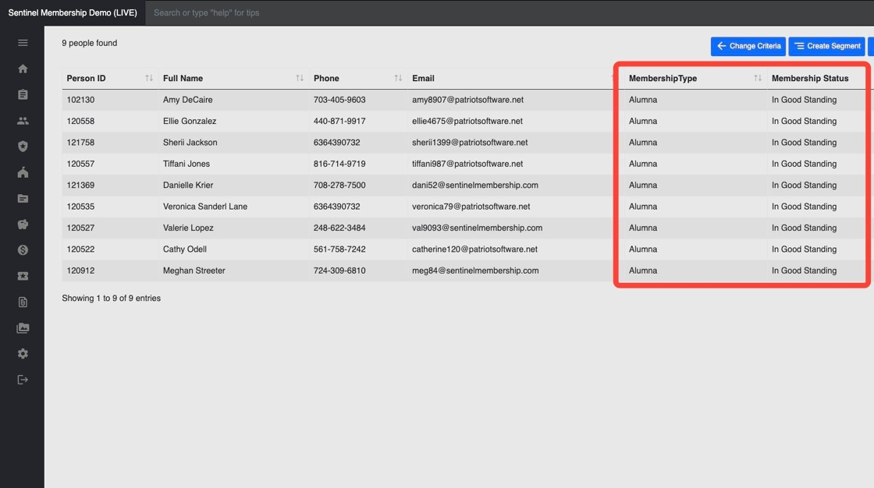The height and width of the screenshot is (488, 874).
Task: Select the star ticket icon
Action: [x=23, y=276]
